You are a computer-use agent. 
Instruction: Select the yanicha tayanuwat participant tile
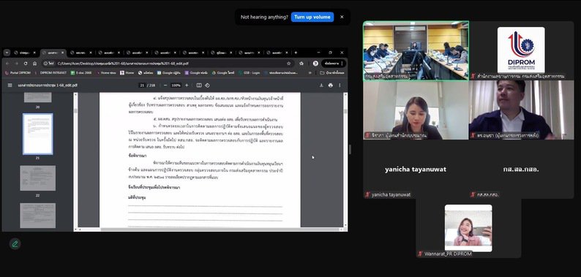click(x=416, y=170)
